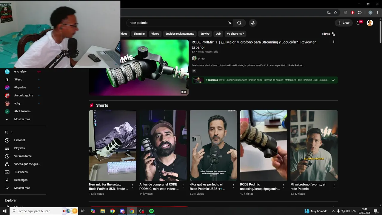Bookmark this page with star icon
The width and height of the screenshot is (382, 215).
[x=335, y=13]
